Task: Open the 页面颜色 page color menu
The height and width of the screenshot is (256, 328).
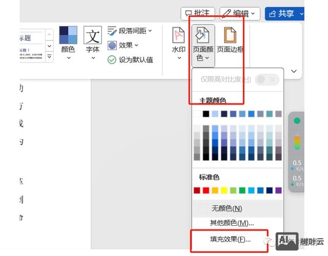Action: (x=203, y=45)
